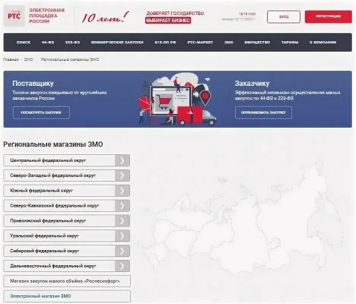Select Приволжский федеральный округ label

pyautogui.click(x=48, y=221)
